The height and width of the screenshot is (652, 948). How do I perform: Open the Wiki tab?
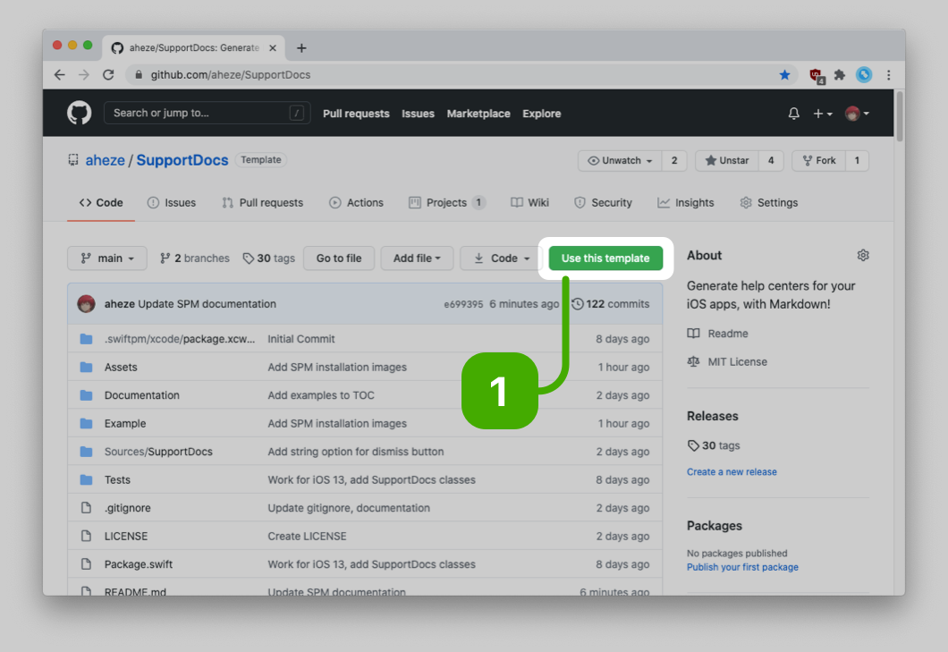(529, 203)
